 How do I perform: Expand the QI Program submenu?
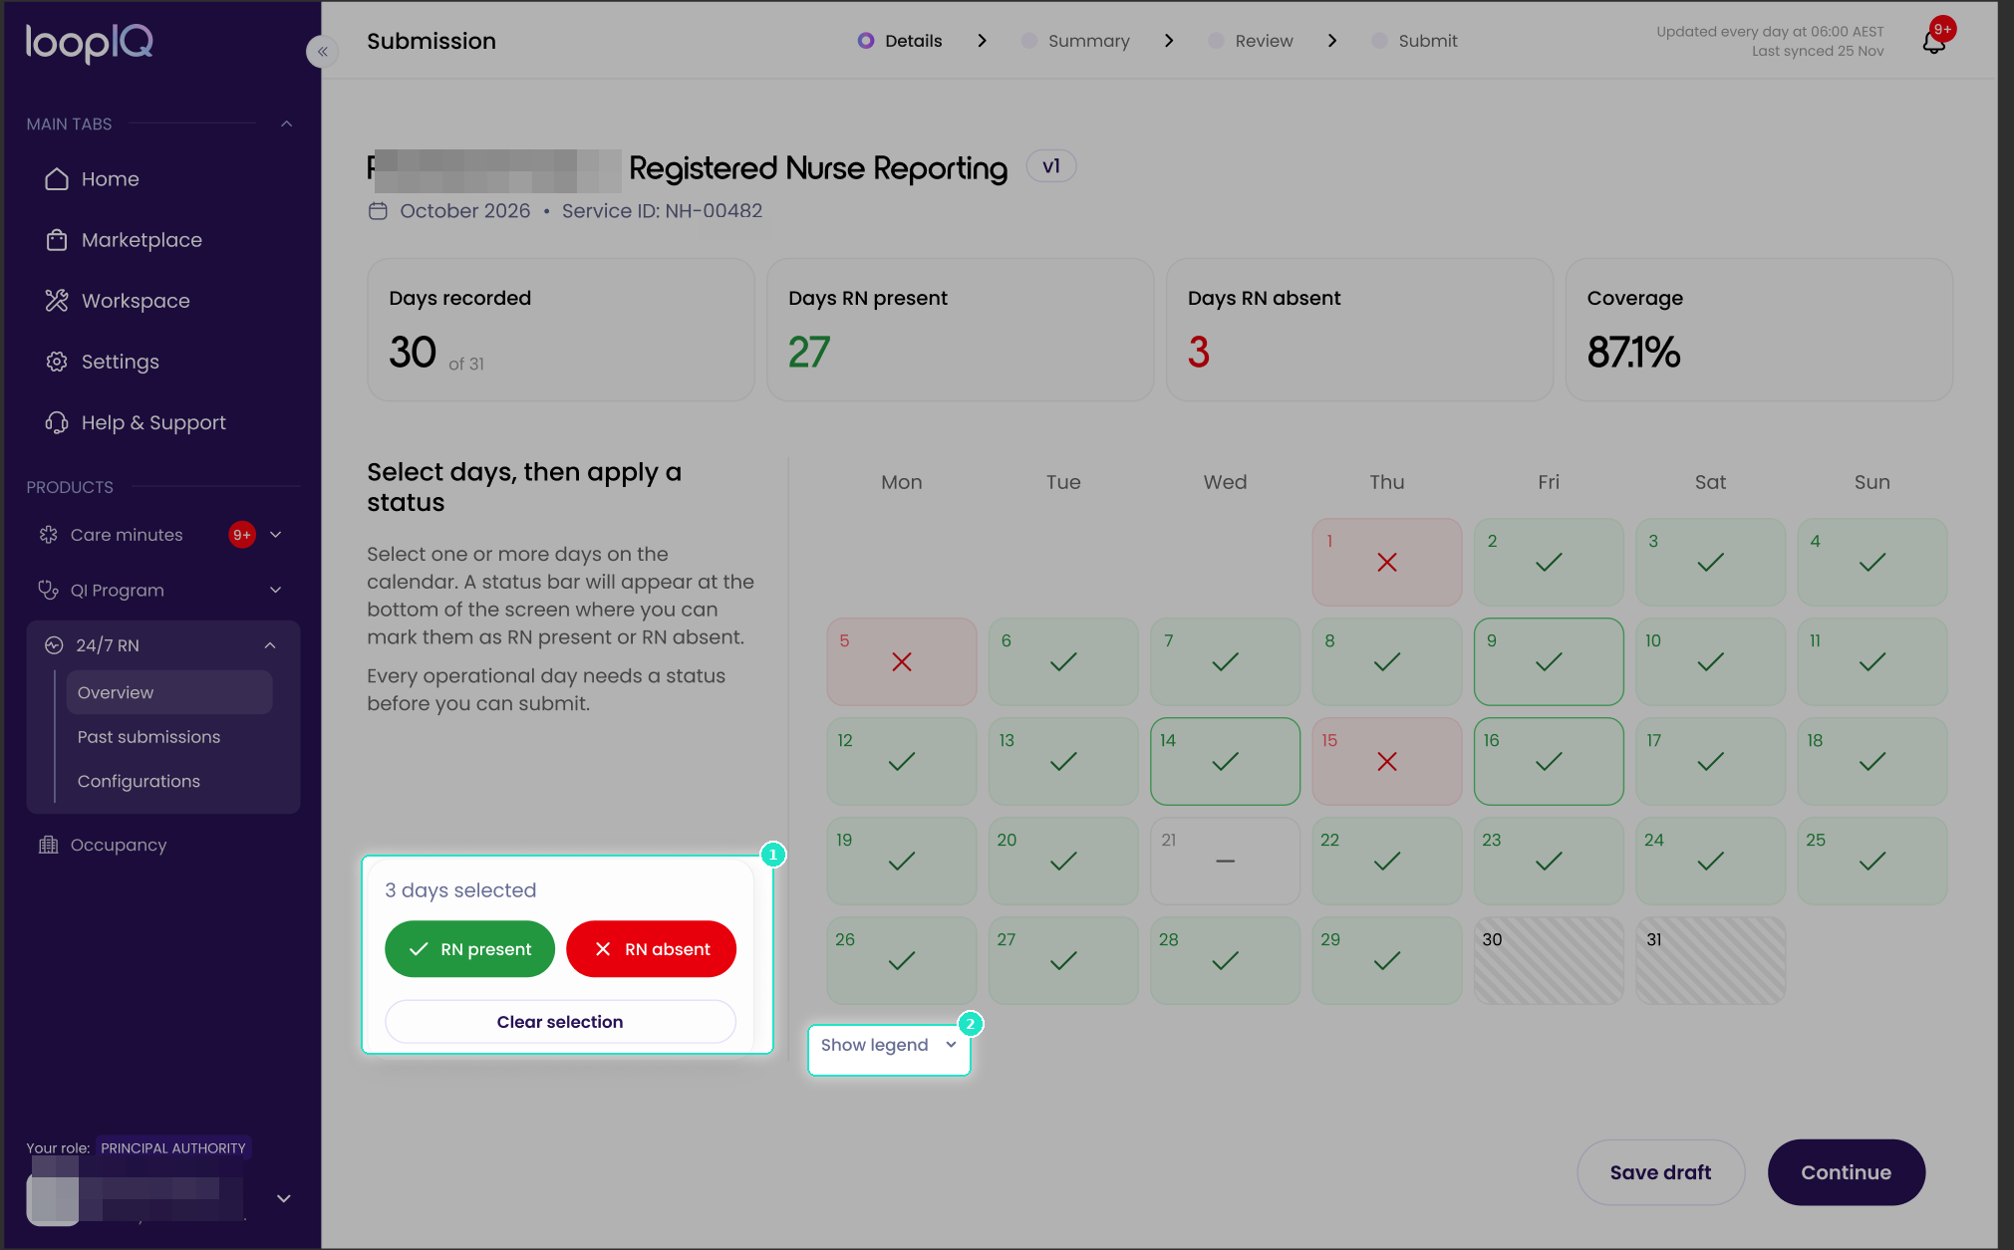point(276,590)
